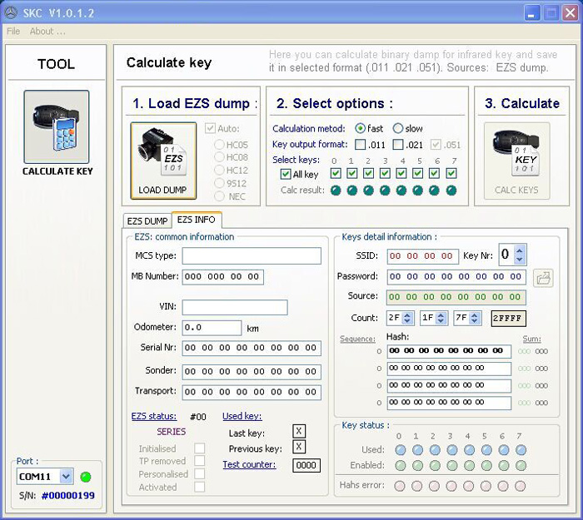Click Hahs error indicator for key 5
Screen dimensions: 583x520
click(486, 486)
